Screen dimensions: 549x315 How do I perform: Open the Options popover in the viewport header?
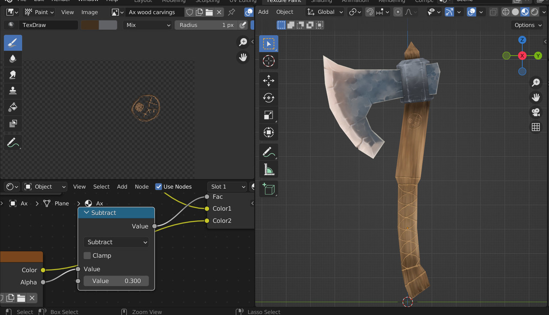[527, 25]
